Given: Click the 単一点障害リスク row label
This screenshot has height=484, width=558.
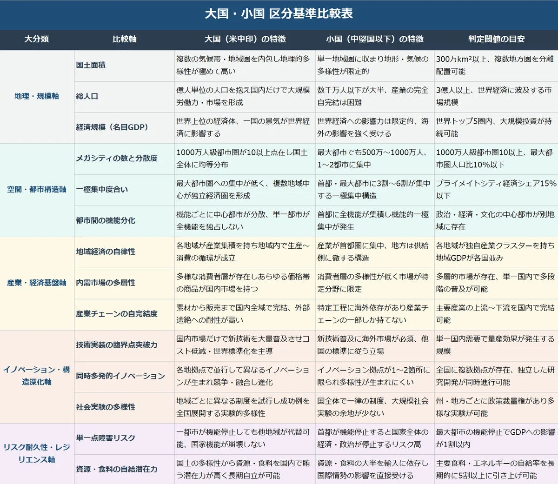Looking at the screenshot, I should [106, 438].
